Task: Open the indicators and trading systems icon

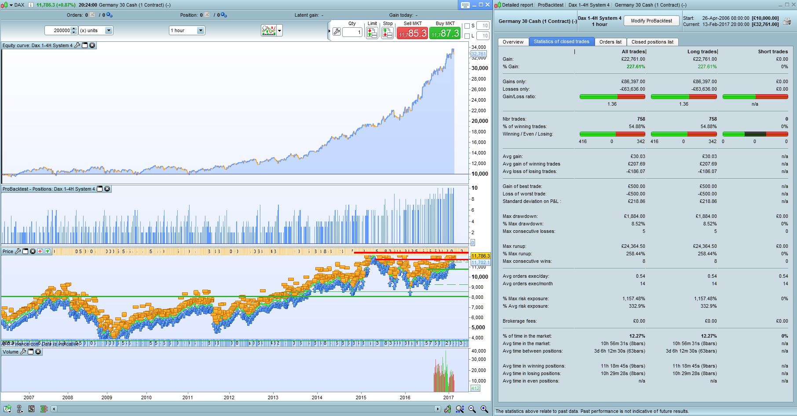Action: [x=268, y=30]
